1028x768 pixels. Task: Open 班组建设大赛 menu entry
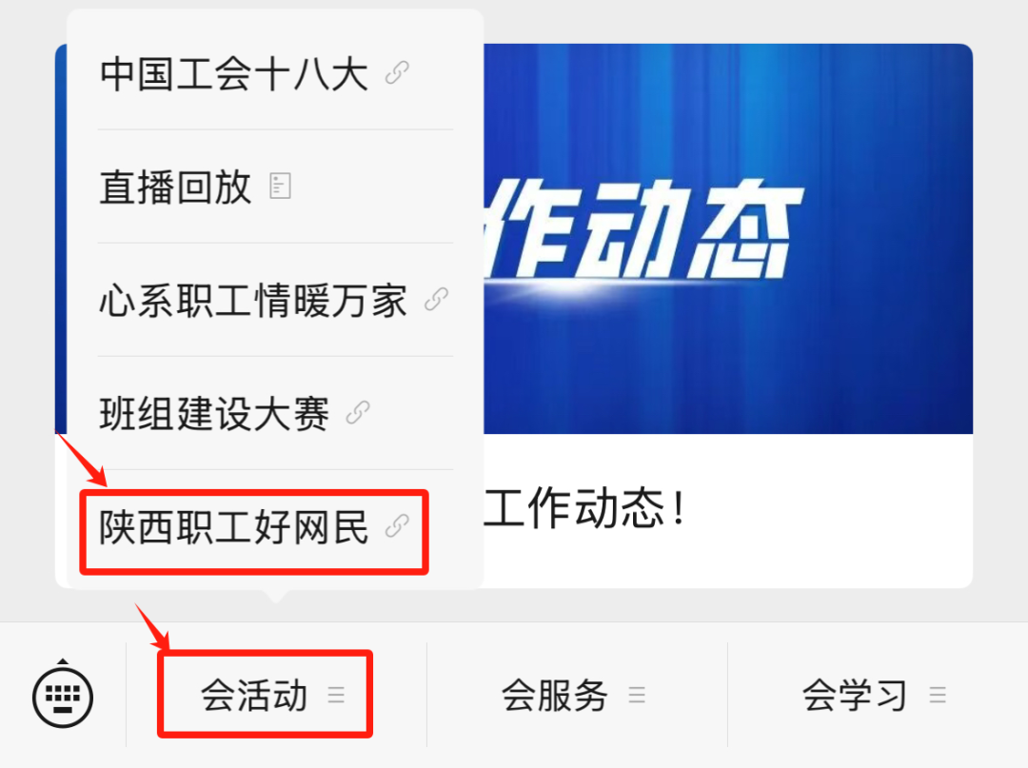[x=275, y=413]
